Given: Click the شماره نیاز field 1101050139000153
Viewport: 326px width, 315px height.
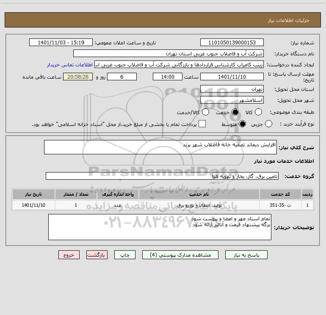Looking at the screenshot, I should [232, 42].
